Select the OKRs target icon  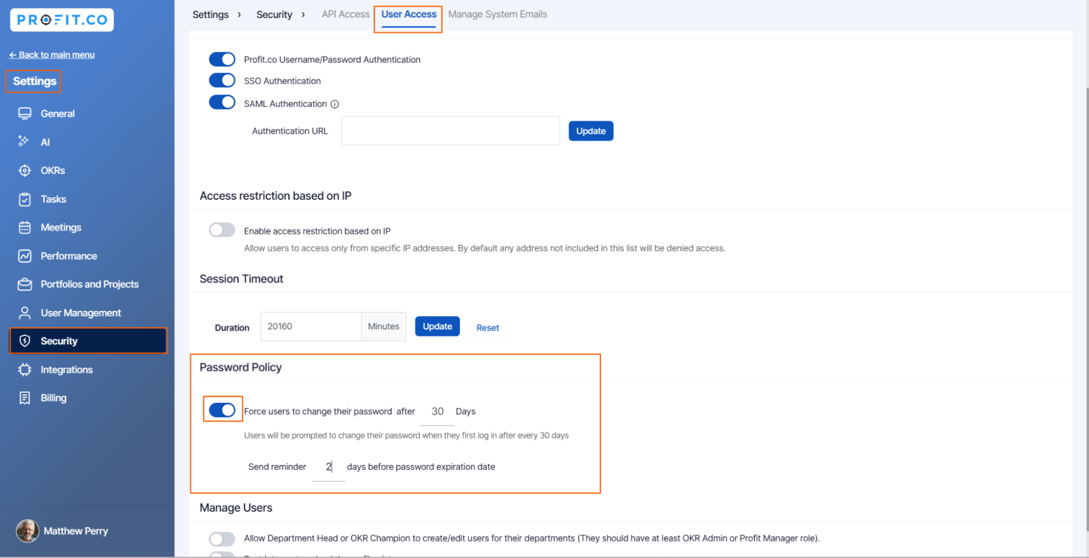25,170
